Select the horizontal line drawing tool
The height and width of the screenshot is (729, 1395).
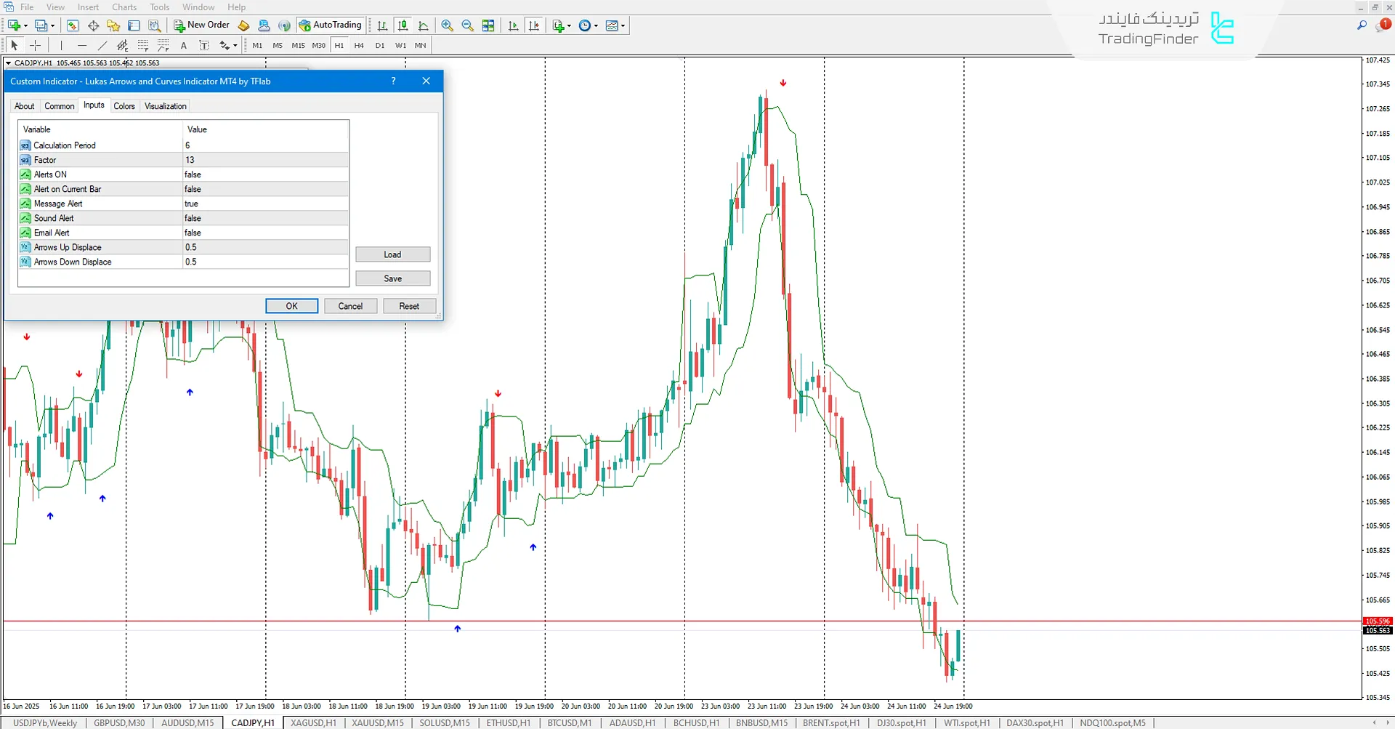[x=82, y=45]
